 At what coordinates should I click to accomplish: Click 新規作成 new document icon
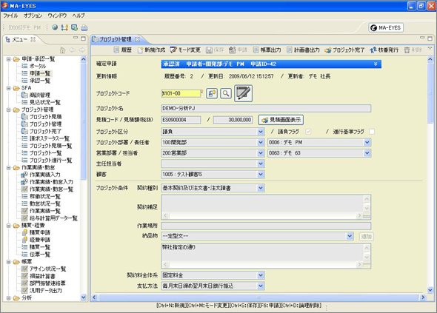(140, 50)
